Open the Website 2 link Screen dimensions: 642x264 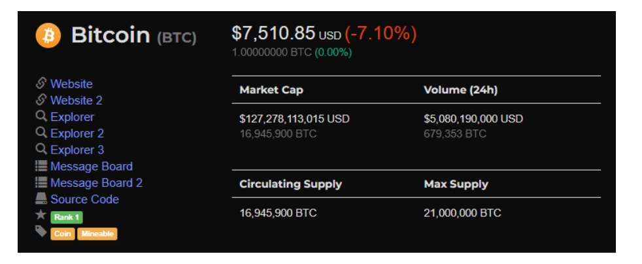(x=76, y=100)
